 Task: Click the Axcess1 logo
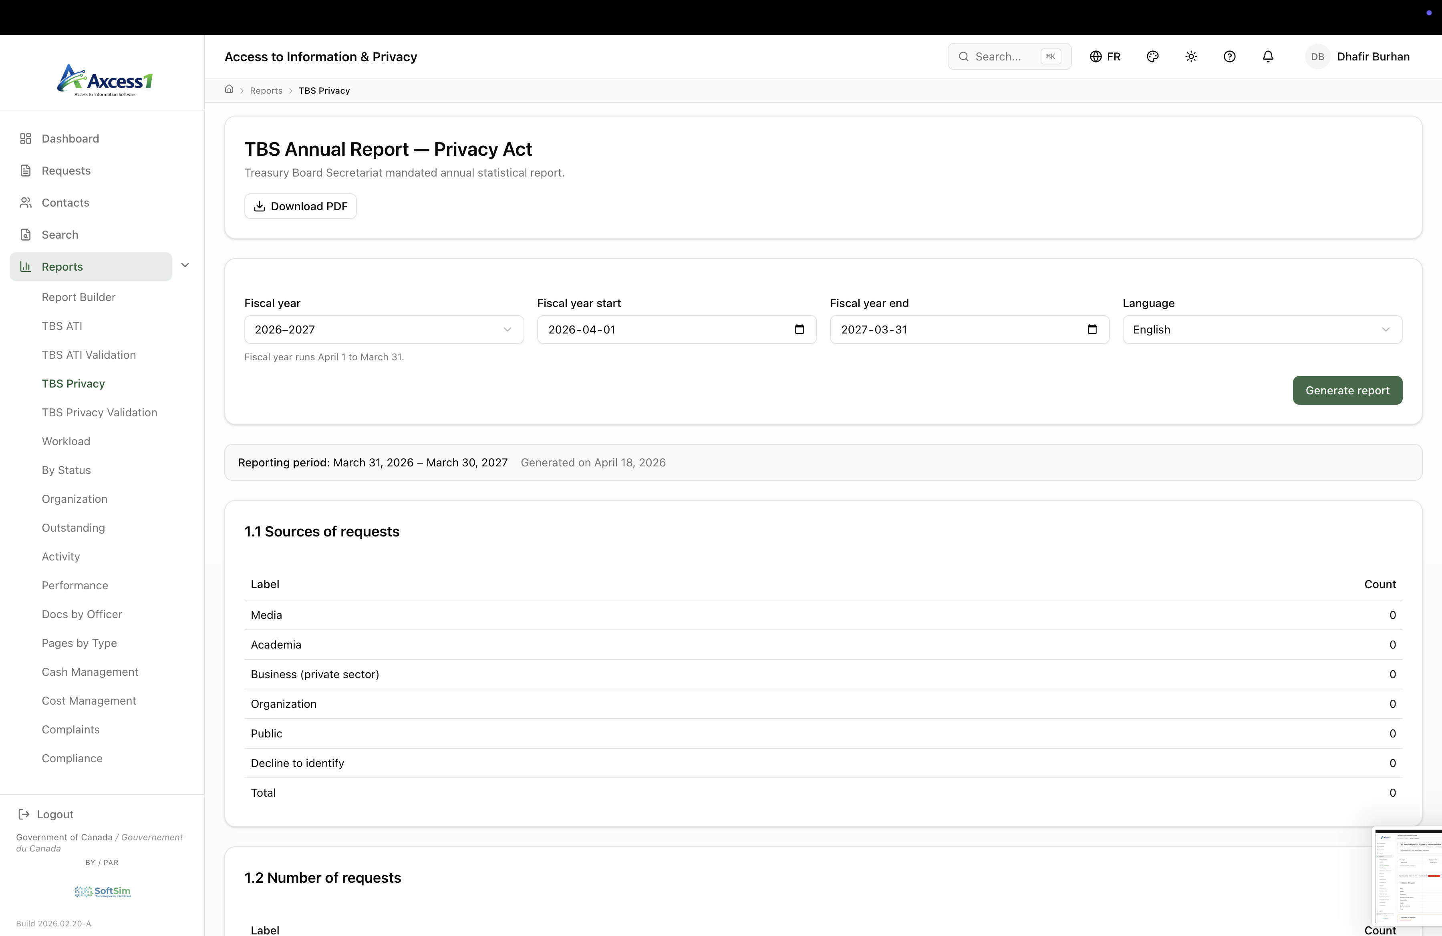[105, 80]
